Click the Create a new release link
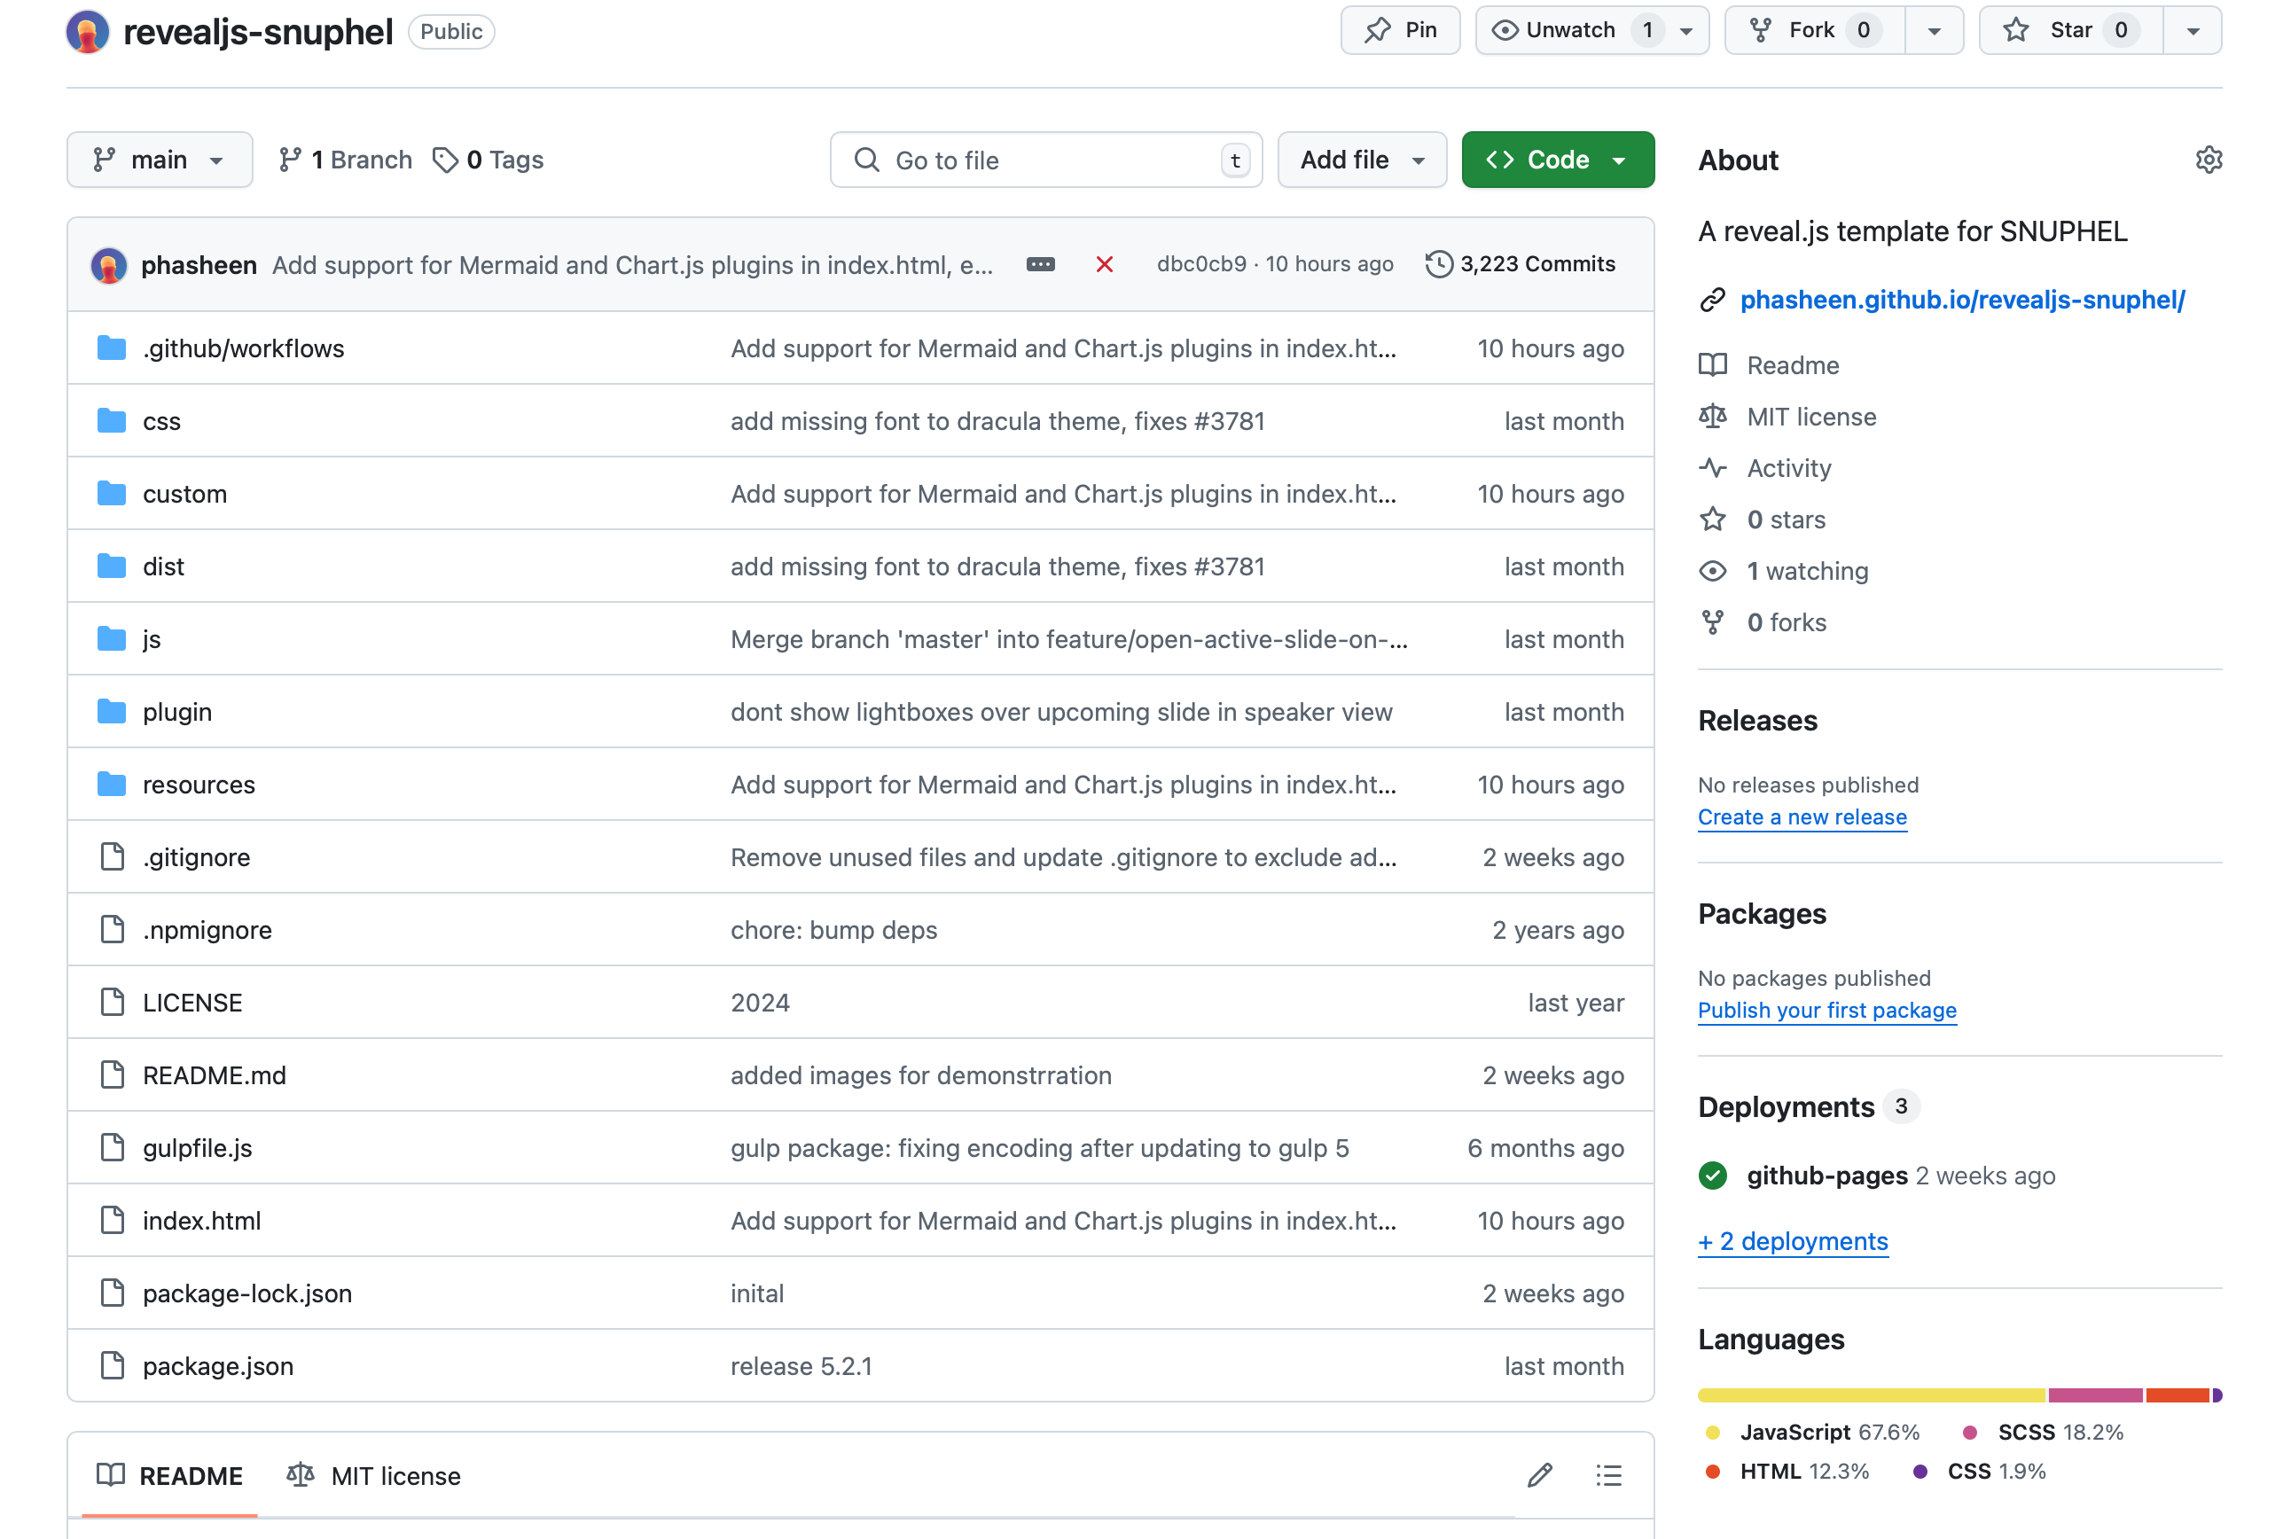Image resolution: width=2291 pixels, height=1539 pixels. coord(1802,816)
